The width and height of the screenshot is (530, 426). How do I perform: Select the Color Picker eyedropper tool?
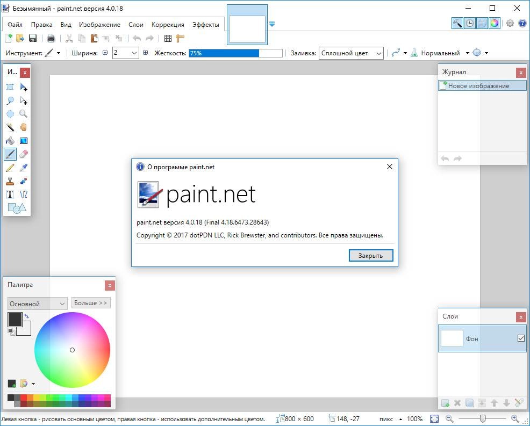pyautogui.click(x=23, y=168)
